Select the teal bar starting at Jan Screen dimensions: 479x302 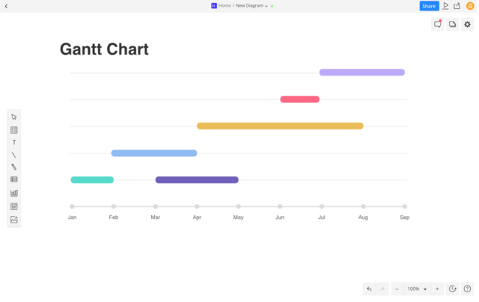[92, 180]
